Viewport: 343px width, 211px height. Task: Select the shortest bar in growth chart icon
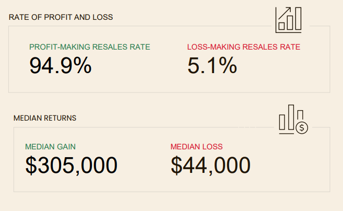[281, 25]
